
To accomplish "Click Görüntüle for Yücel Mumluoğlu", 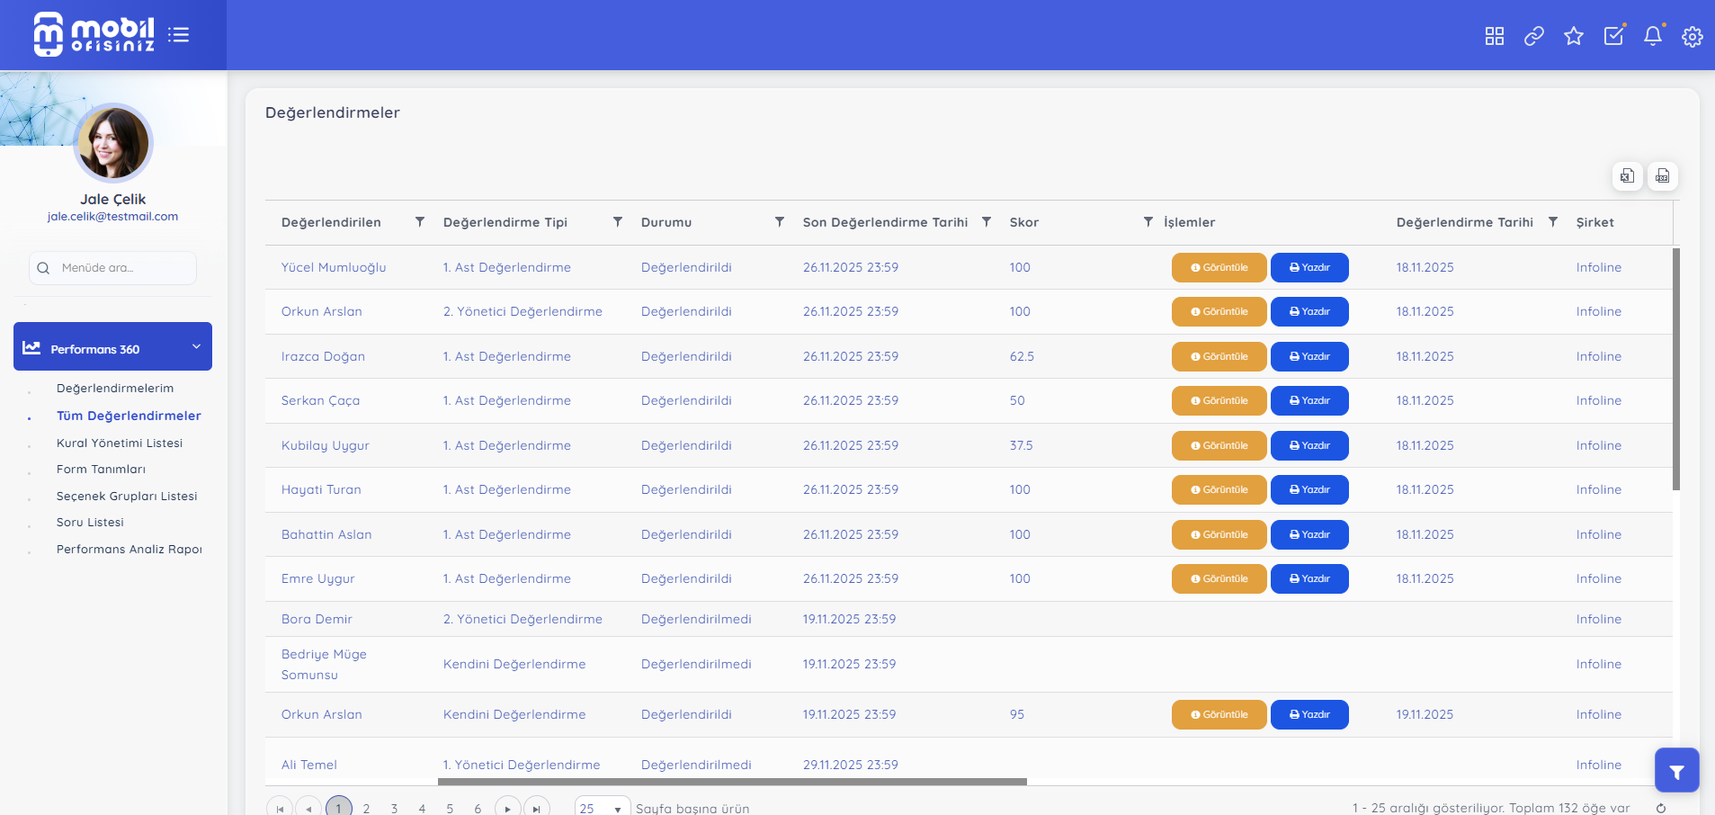I will click(x=1219, y=268).
